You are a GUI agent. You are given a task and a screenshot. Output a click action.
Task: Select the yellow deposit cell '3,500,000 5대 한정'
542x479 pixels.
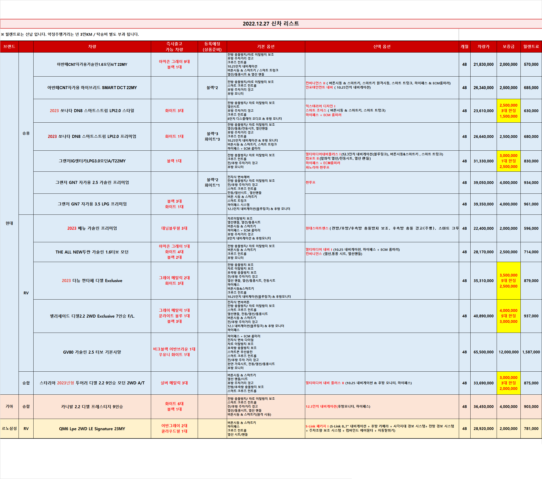point(509,281)
